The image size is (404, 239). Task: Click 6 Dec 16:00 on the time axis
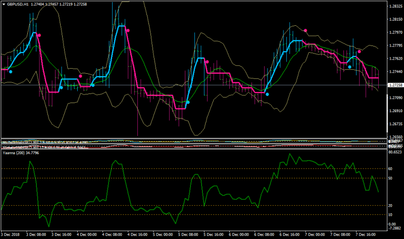click(x=289, y=234)
